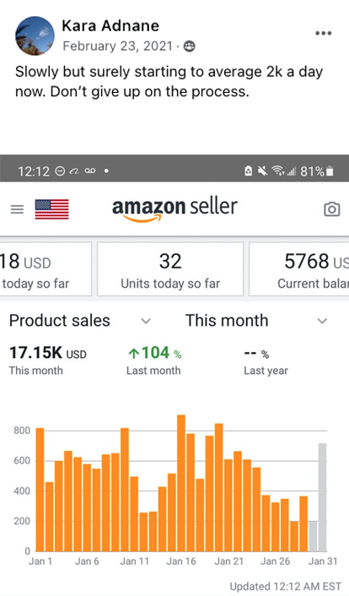Tap the battery icon in status bar
Image resolution: width=349 pixels, height=596 pixels.
[x=330, y=171]
